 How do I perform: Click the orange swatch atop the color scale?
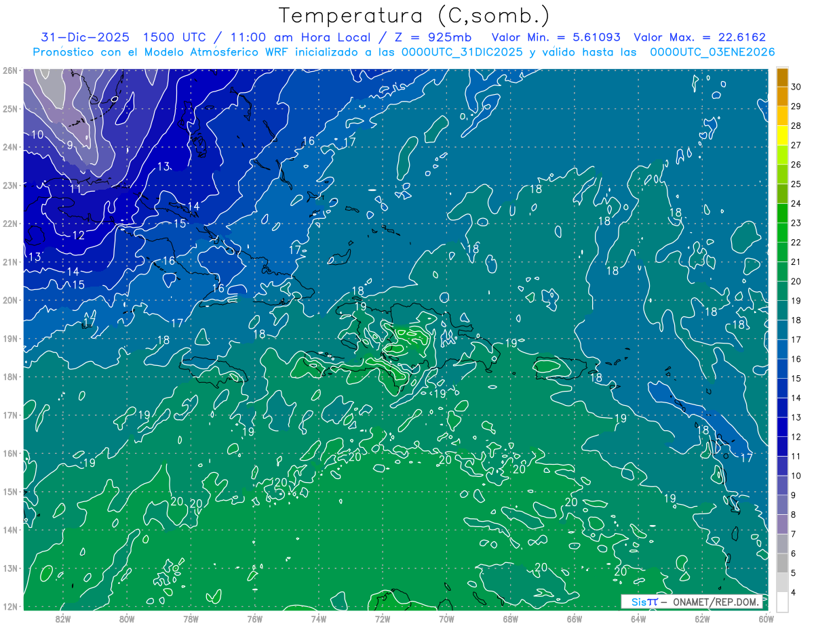[782, 78]
